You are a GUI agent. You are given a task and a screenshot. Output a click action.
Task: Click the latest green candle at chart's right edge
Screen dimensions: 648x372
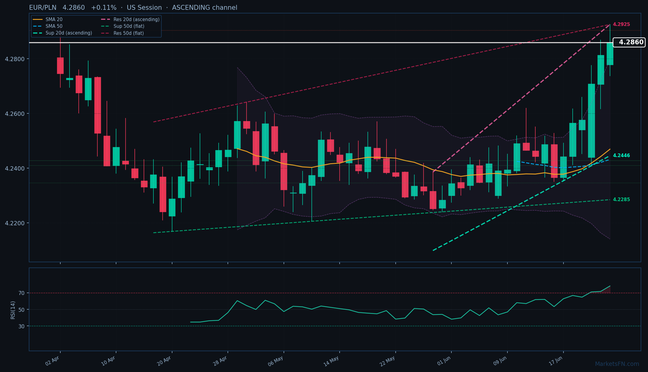(610, 53)
